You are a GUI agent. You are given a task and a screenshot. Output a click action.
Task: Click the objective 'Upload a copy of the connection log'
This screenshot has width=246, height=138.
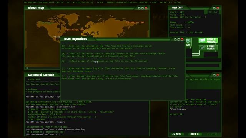pyautogui.click(x=105, y=61)
